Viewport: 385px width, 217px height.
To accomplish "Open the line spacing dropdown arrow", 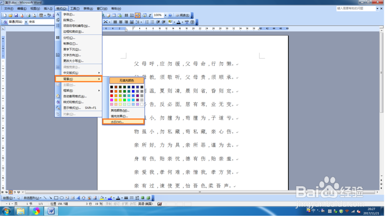I will (141, 22).
